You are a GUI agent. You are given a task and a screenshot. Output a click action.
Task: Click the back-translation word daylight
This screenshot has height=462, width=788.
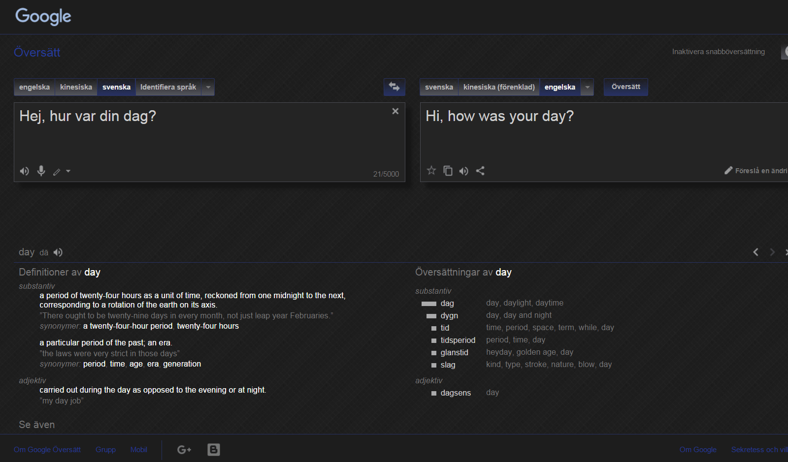coord(518,303)
